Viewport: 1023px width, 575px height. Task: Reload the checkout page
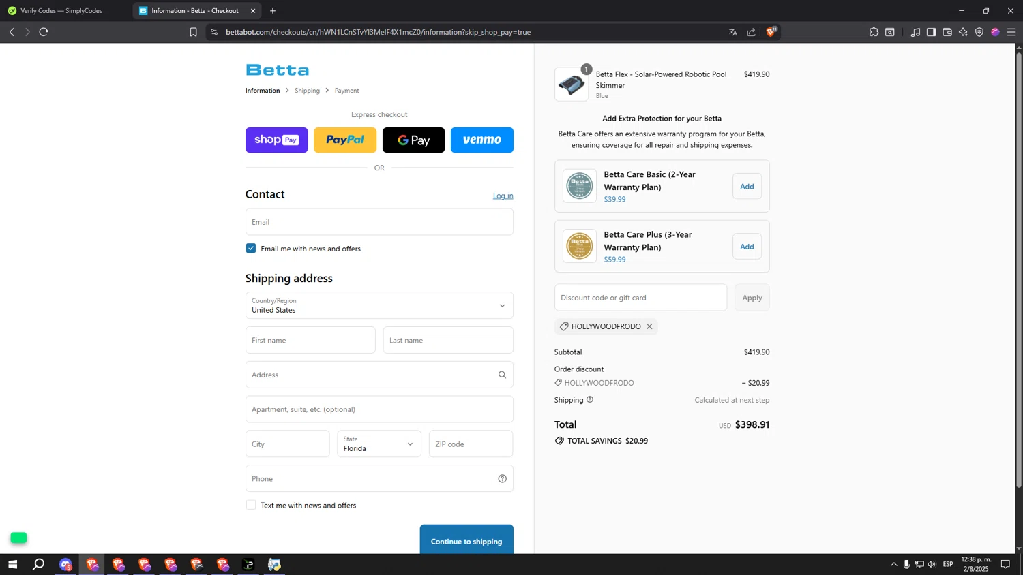(x=44, y=32)
